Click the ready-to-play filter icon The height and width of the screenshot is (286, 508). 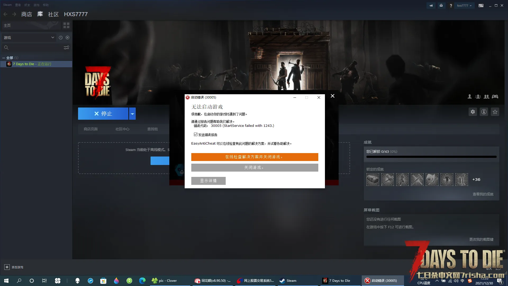pos(67,38)
